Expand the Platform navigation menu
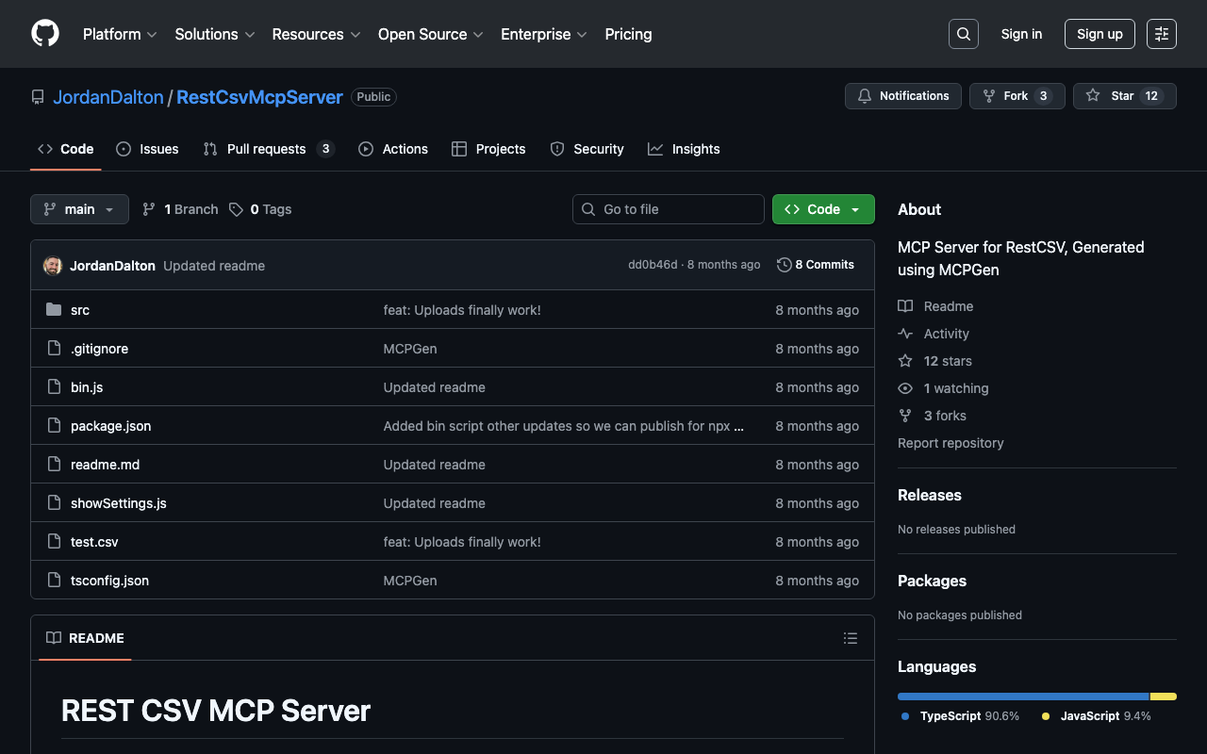The height and width of the screenshot is (754, 1207). point(120,34)
